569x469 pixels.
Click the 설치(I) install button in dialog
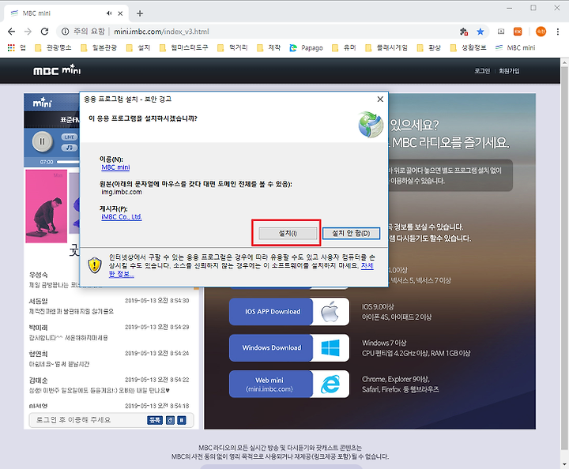tap(288, 234)
